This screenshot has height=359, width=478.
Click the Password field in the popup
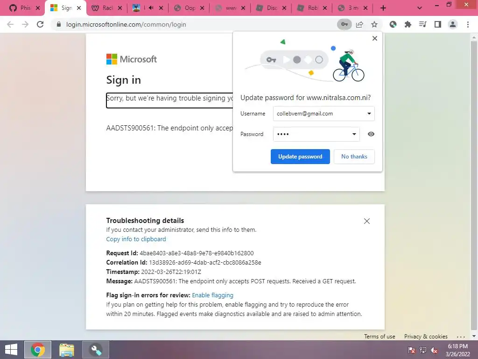(x=316, y=134)
